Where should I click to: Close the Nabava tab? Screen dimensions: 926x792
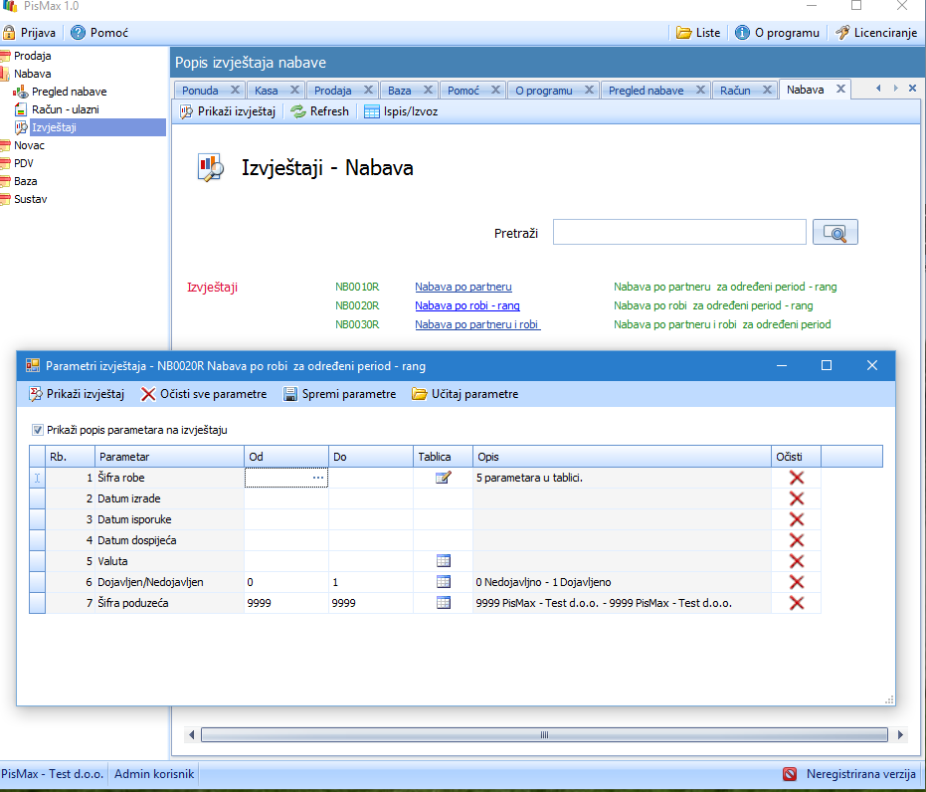coord(840,89)
